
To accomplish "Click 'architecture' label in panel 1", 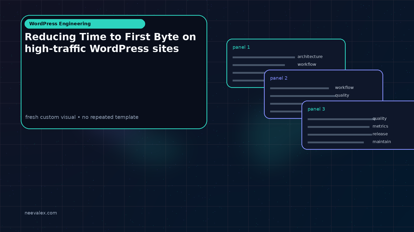I will 310,57.
